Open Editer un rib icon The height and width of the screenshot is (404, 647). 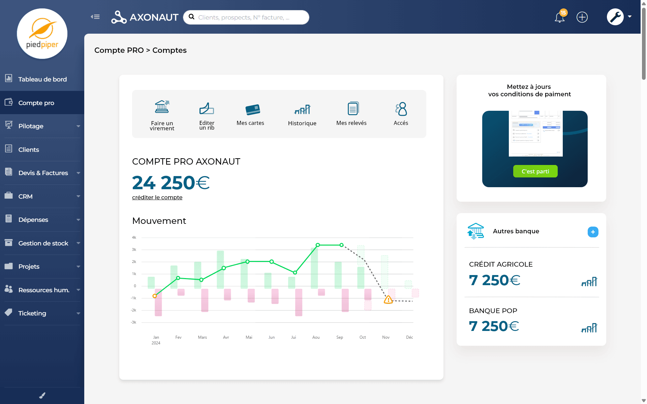tap(207, 108)
